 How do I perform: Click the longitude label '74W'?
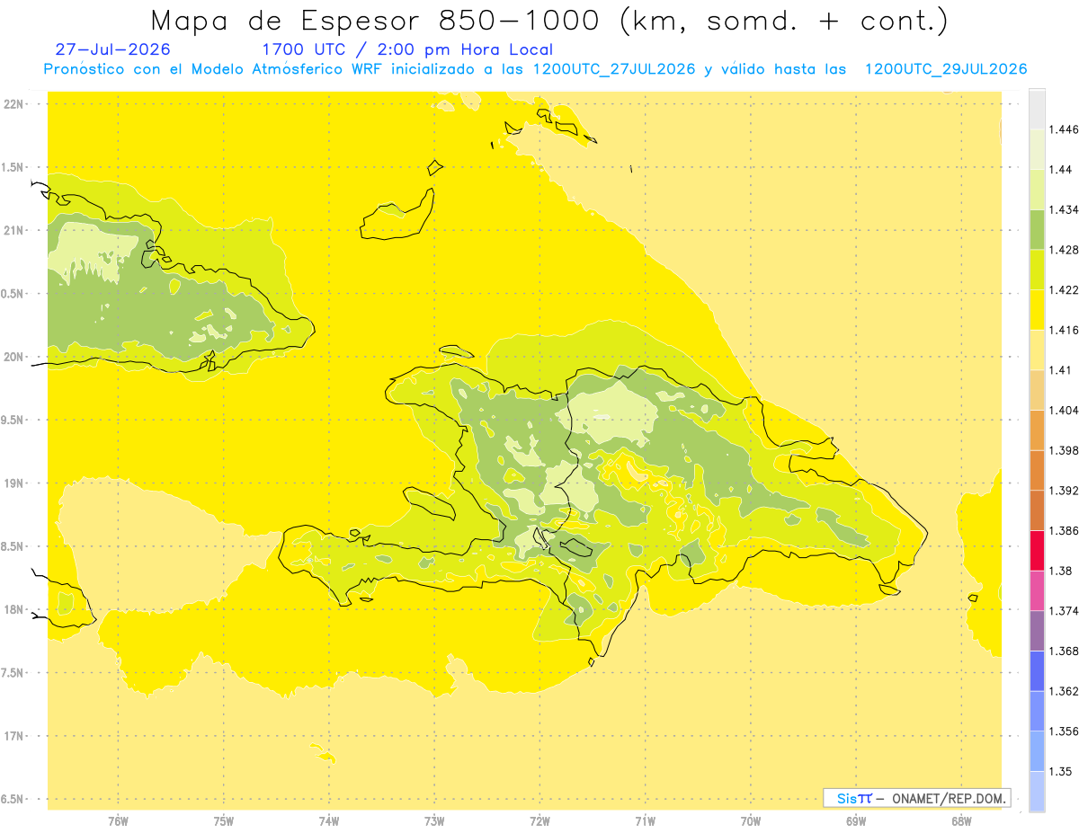pos(329,821)
